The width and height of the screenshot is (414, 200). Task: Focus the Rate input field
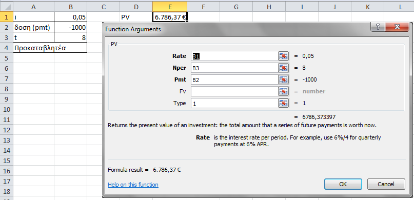[x=234, y=56]
